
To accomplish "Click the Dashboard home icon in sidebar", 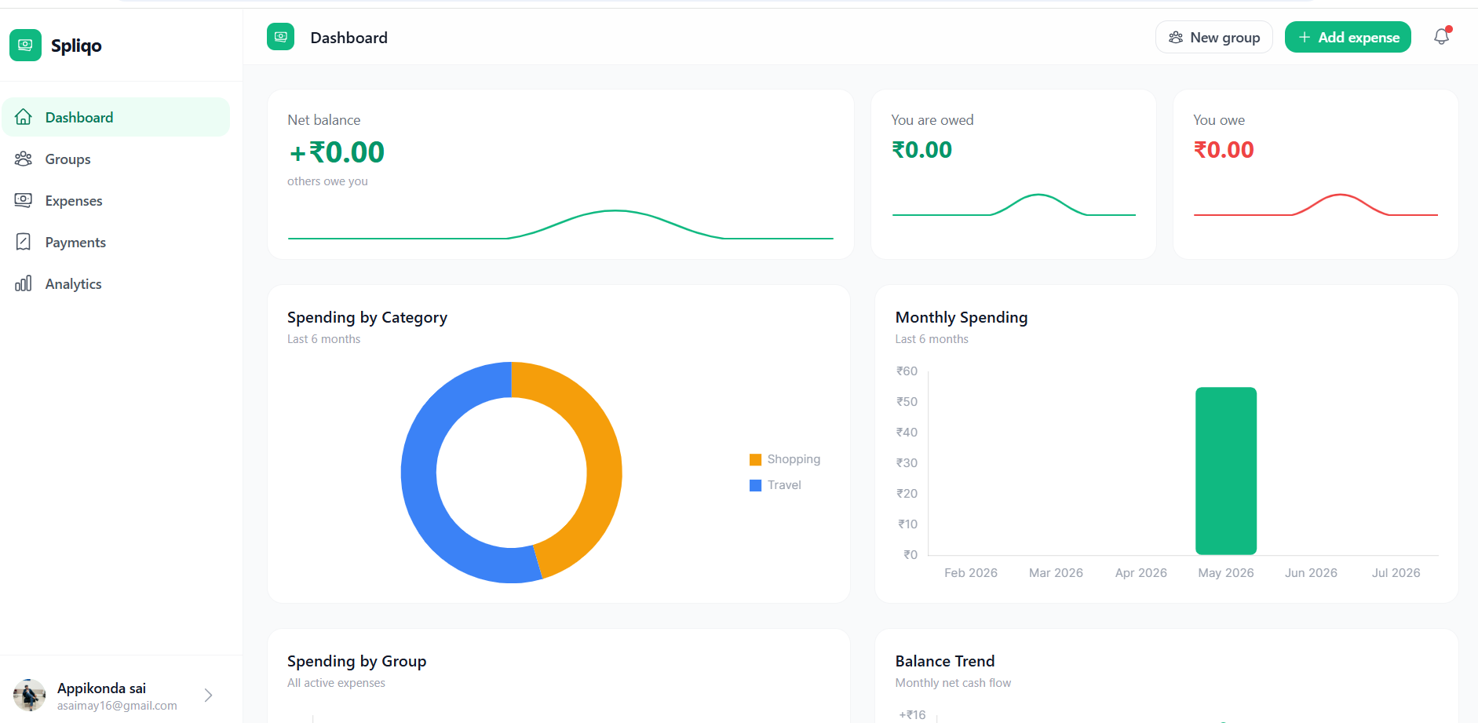I will [24, 117].
